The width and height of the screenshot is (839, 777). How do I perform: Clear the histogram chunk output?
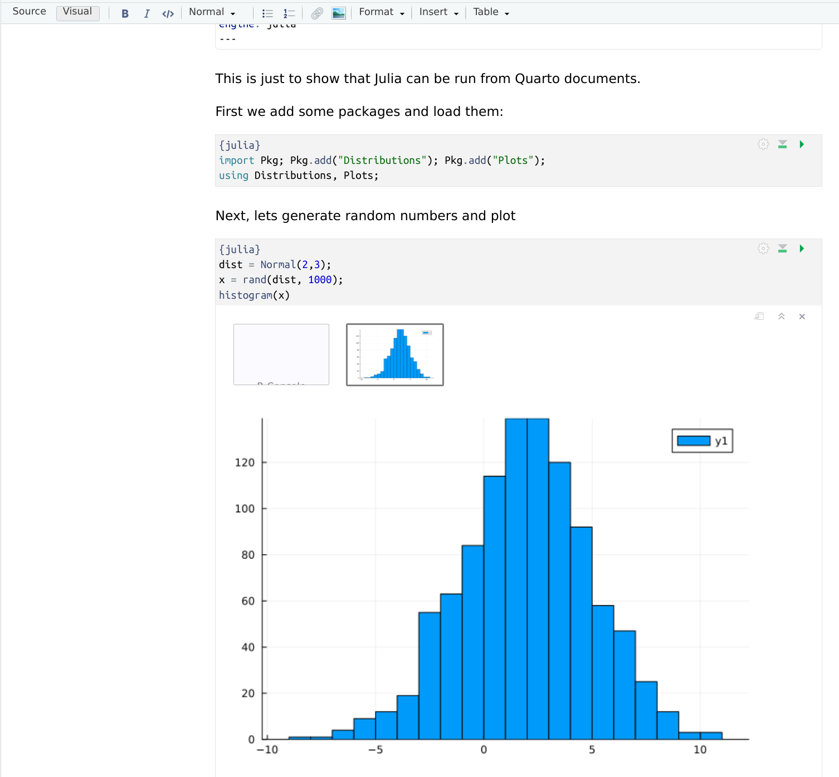click(802, 317)
